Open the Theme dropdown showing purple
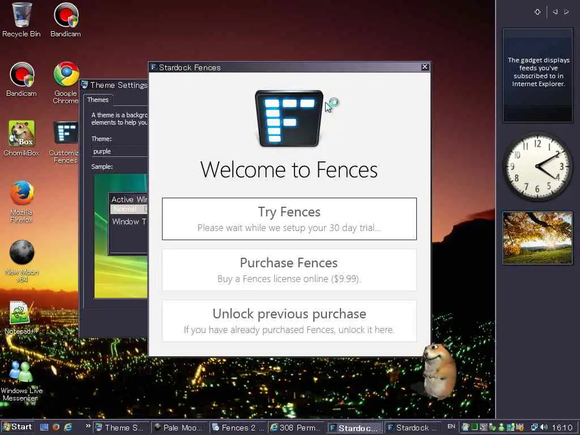Viewport: 580px width, 435px height. click(120, 151)
